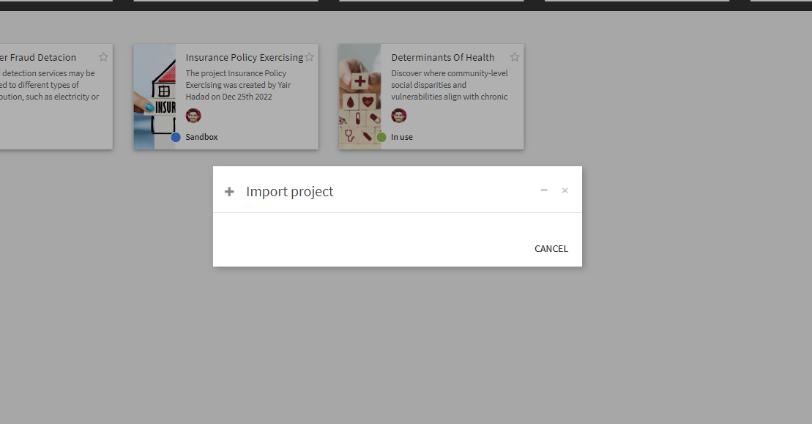Click owner avatar on Insurance Policy Exercising card
Viewport: 812px width, 424px height.
[193, 116]
